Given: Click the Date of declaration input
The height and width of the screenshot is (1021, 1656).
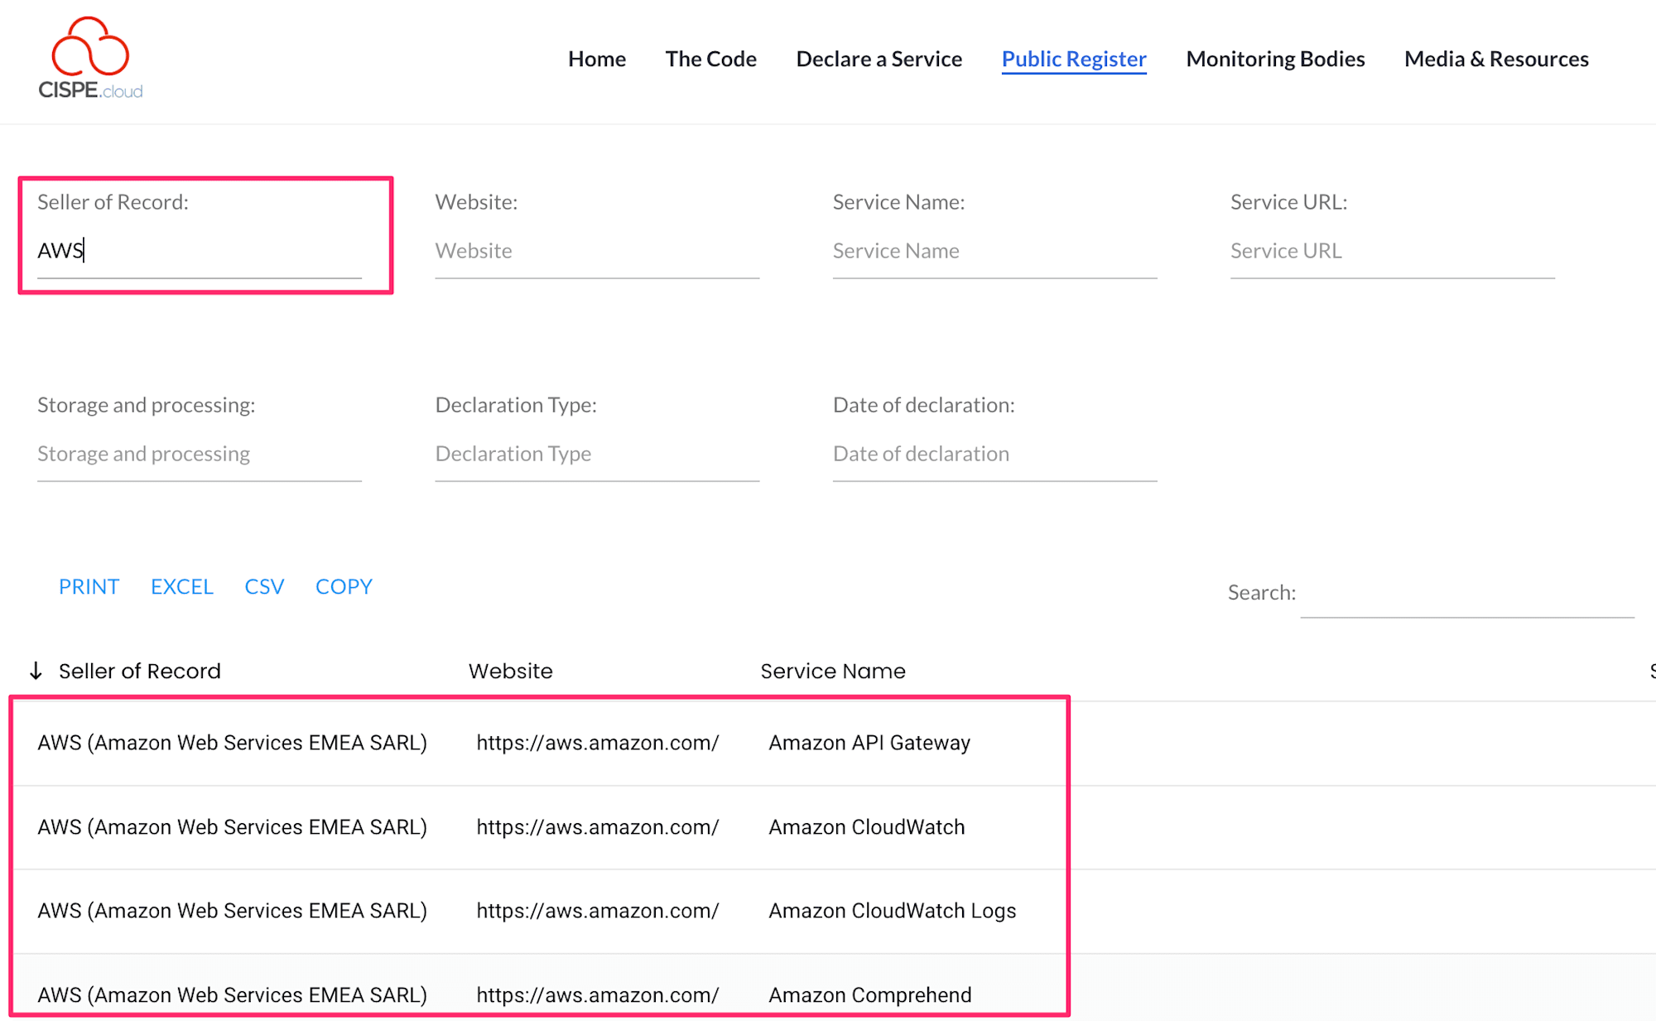Looking at the screenshot, I should pyautogui.click(x=994, y=454).
